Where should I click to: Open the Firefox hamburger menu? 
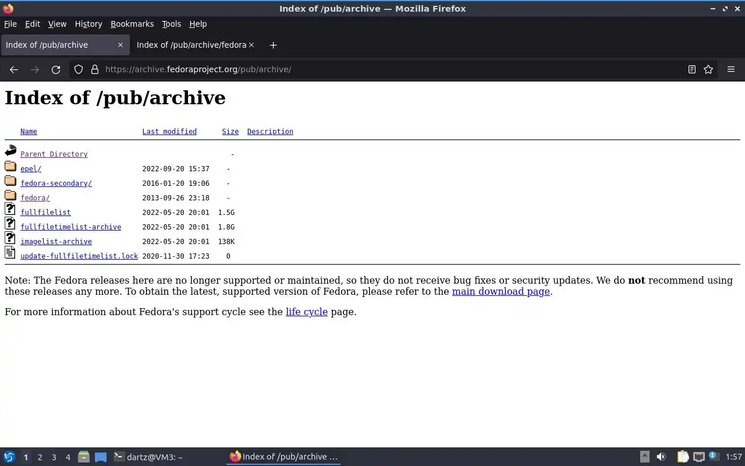pos(731,69)
